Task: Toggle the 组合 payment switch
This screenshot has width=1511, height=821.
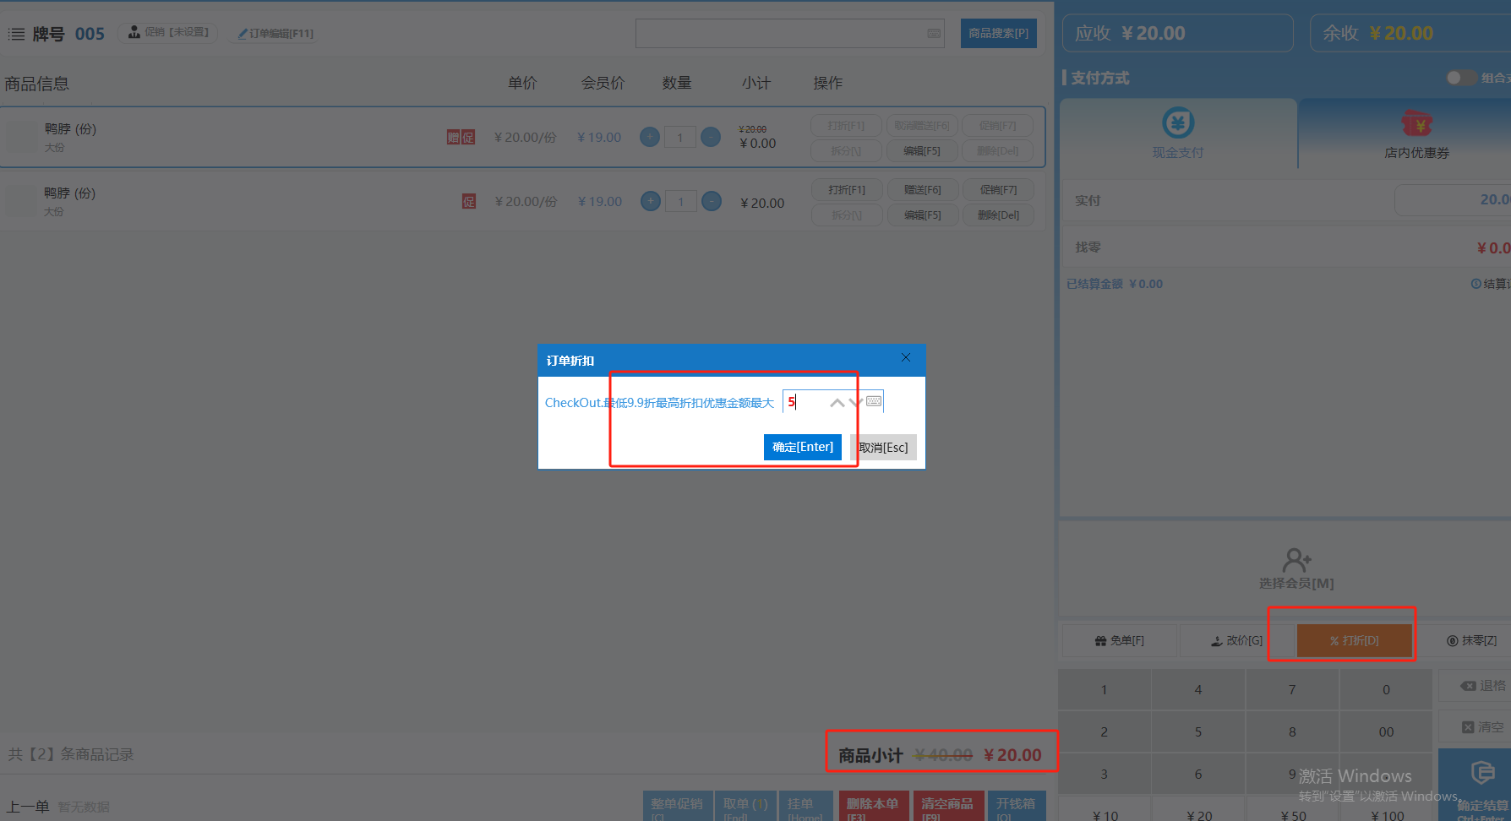Action: 1460,78
